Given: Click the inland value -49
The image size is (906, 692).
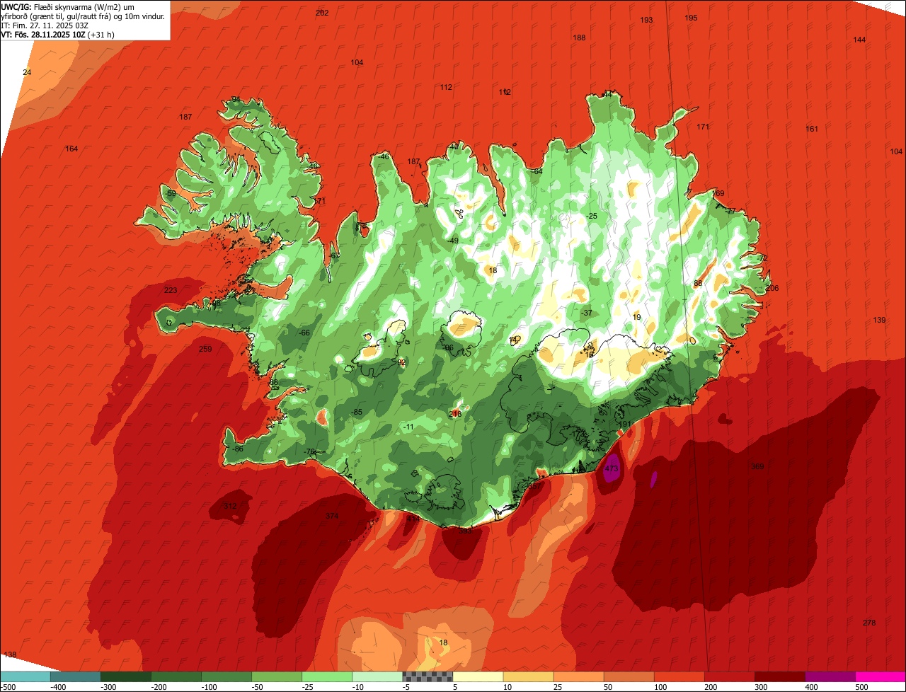Looking at the screenshot, I should click(x=453, y=241).
